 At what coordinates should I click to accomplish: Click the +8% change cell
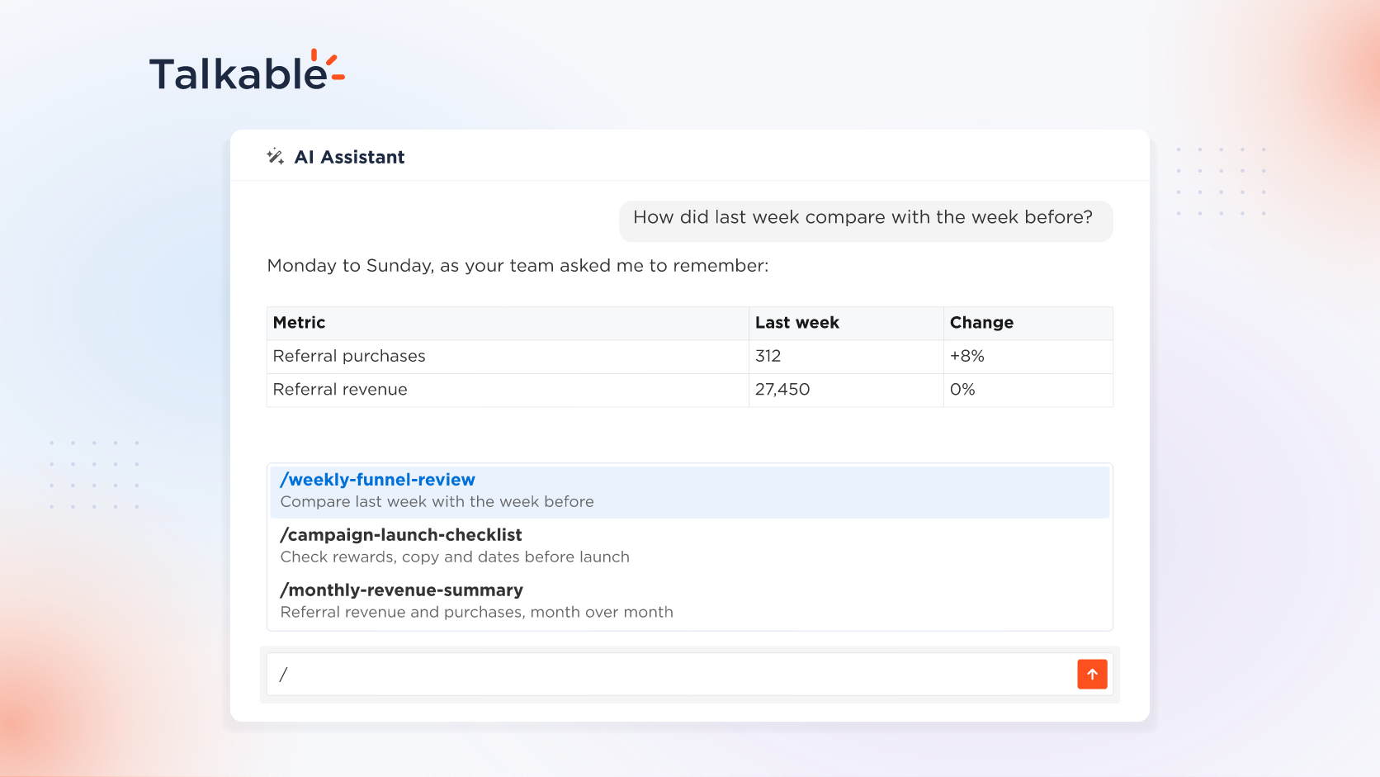pyautogui.click(x=1028, y=357)
